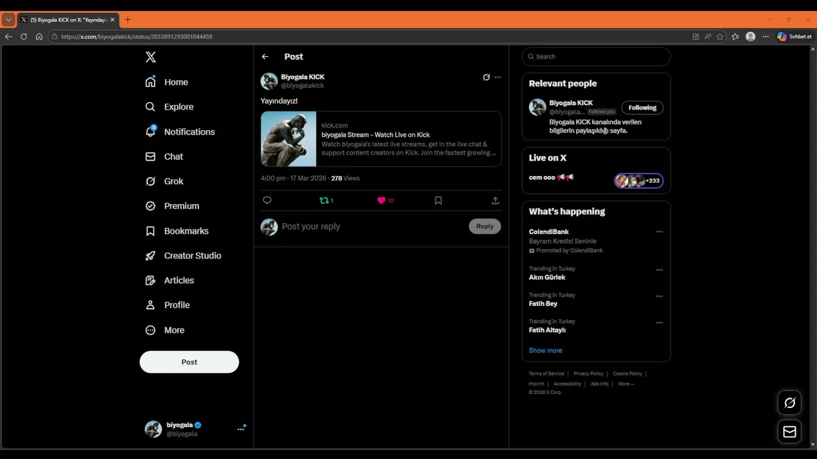Open Creator Studio rocket item
The height and width of the screenshot is (459, 817).
click(183, 256)
